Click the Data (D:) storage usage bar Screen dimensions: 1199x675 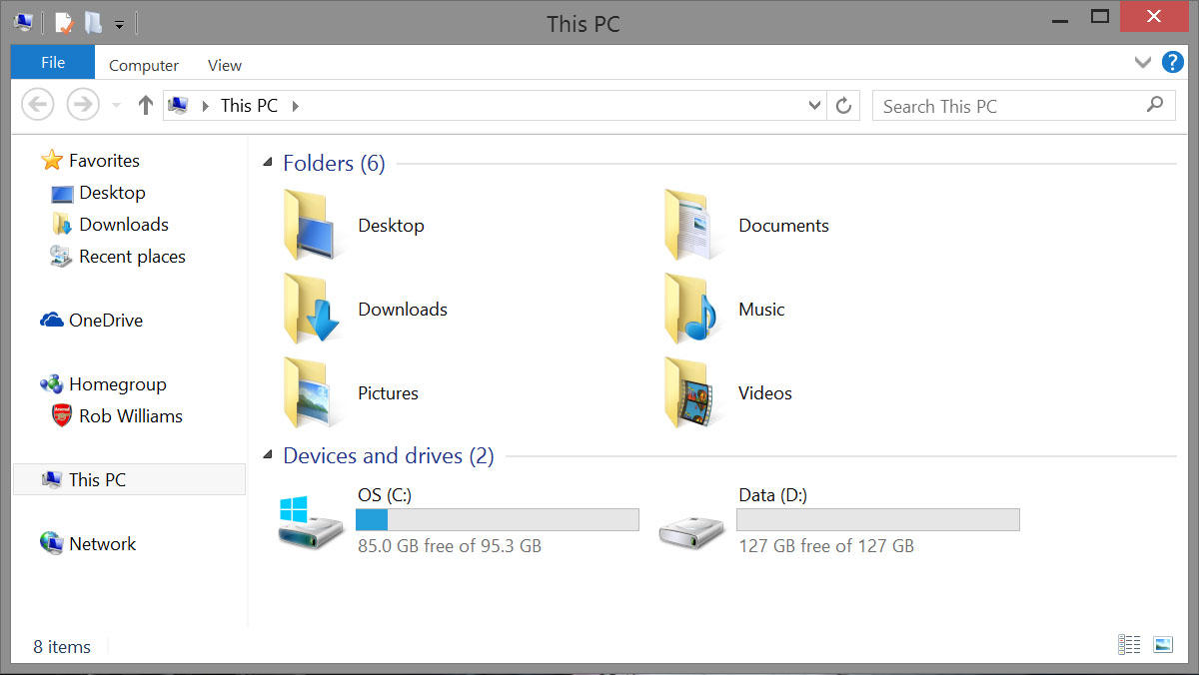tap(878, 519)
